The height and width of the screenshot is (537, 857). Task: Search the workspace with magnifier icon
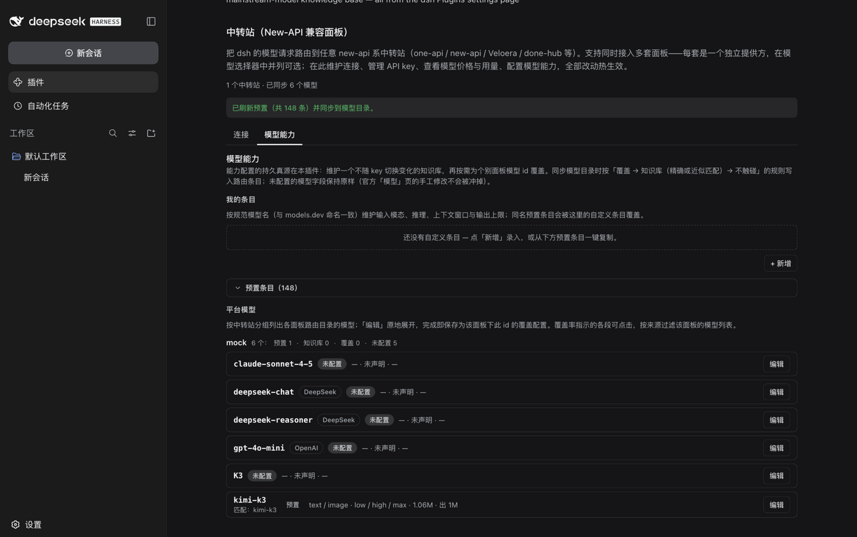[x=113, y=133]
